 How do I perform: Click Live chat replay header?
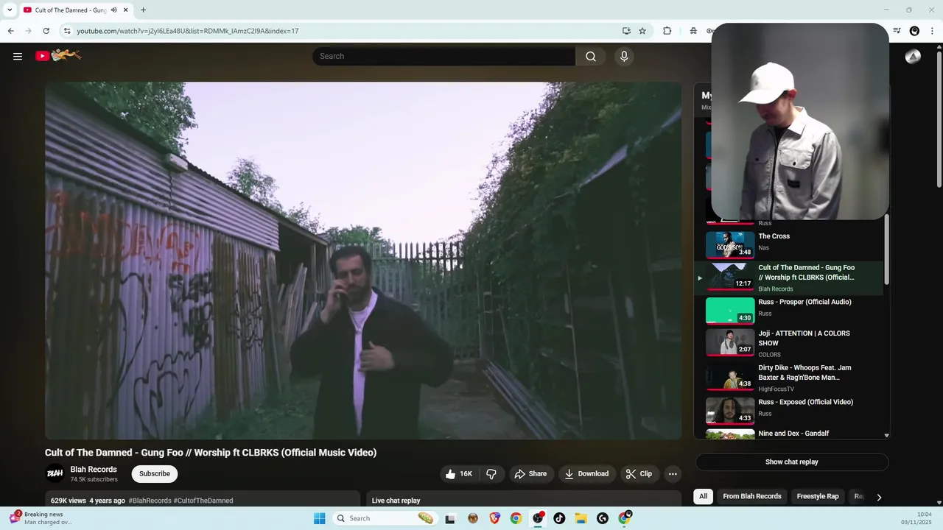click(396, 501)
